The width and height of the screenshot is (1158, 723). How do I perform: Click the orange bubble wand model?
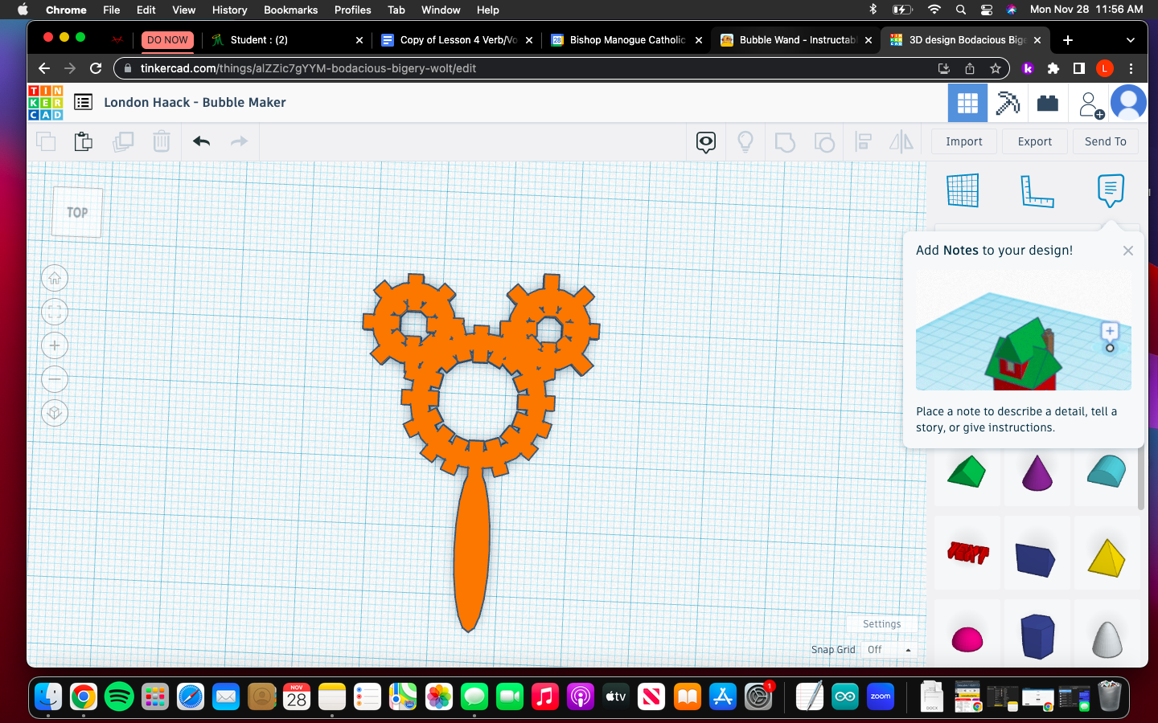click(471, 546)
